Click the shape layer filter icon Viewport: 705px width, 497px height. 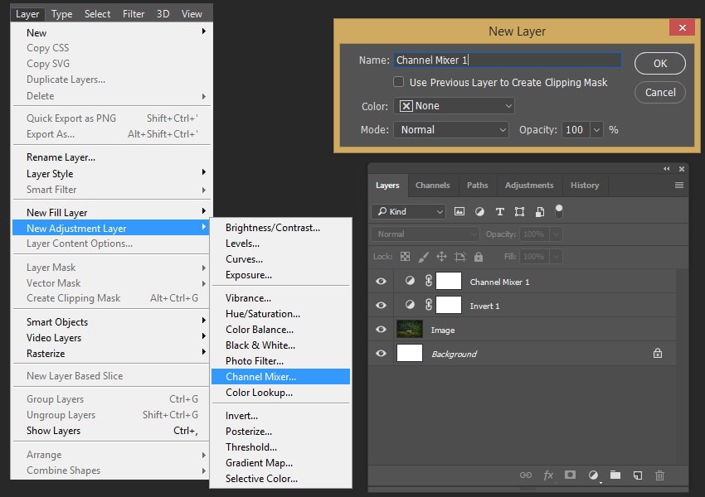click(519, 211)
